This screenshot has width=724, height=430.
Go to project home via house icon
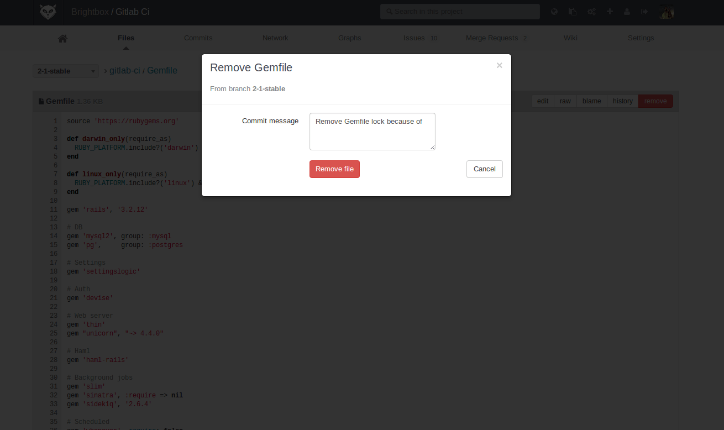click(x=62, y=38)
